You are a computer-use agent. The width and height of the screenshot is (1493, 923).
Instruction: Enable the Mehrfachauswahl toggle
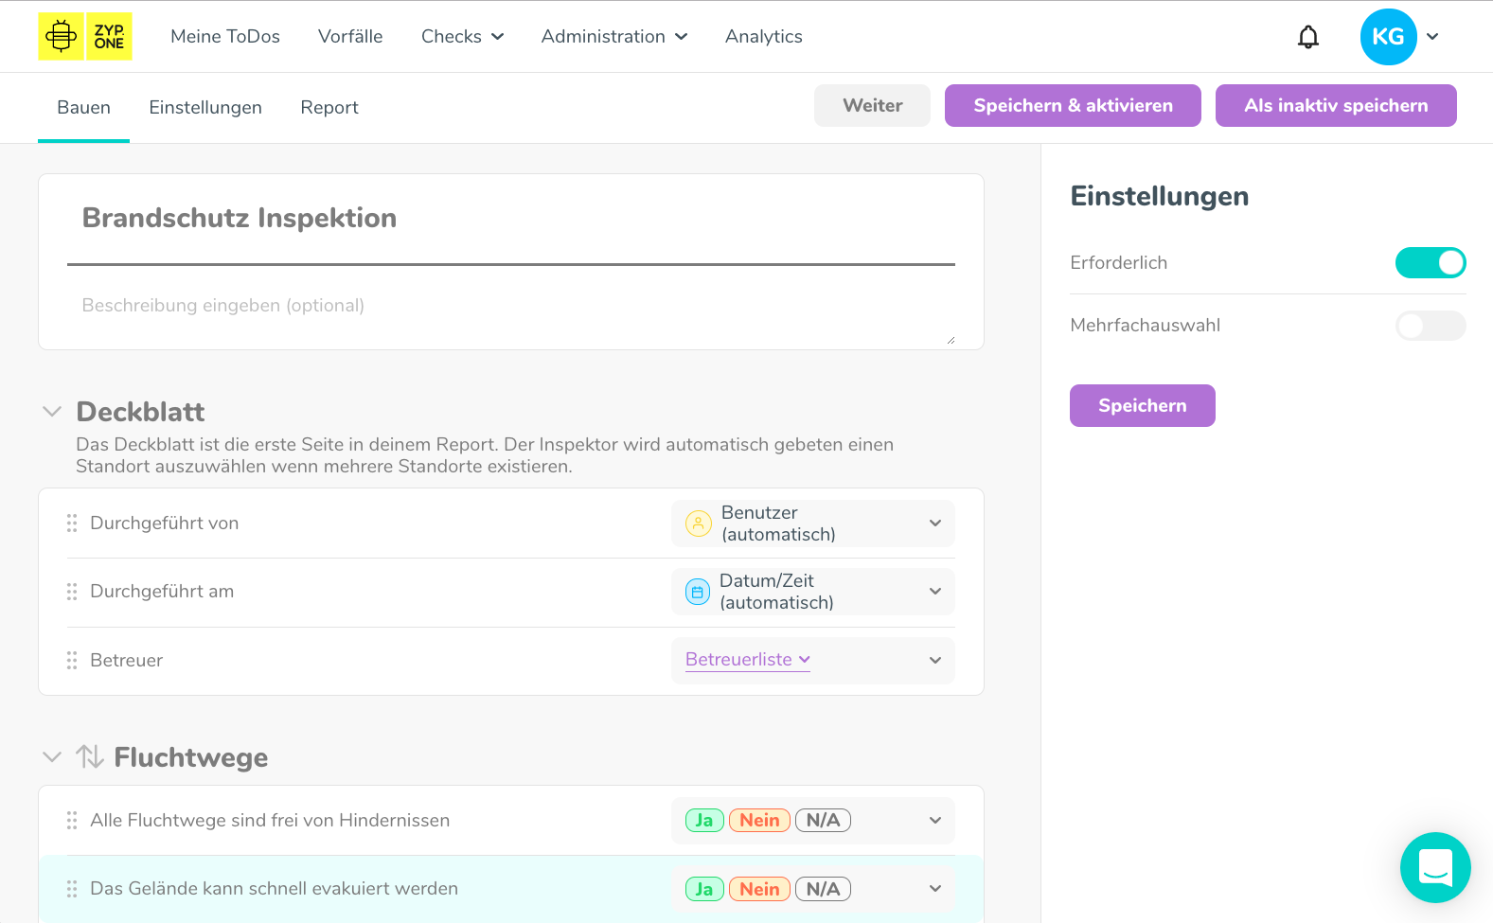[1430, 326]
